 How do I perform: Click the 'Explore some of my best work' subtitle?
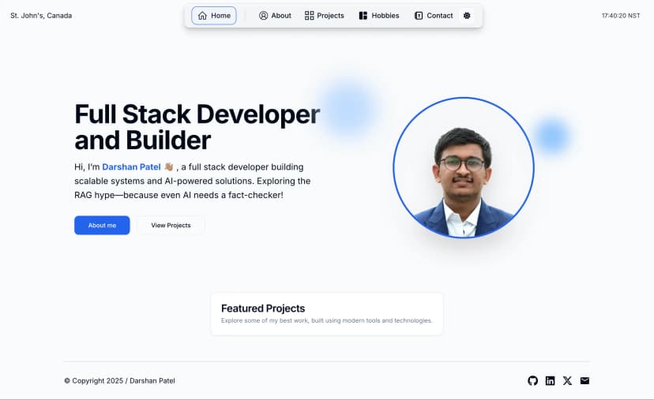(x=326, y=320)
